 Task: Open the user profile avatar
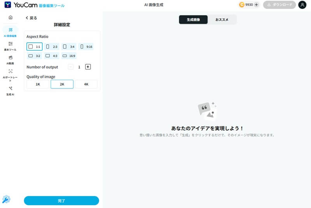[302, 5]
